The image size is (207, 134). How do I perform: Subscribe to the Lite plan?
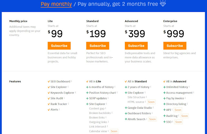59,46
